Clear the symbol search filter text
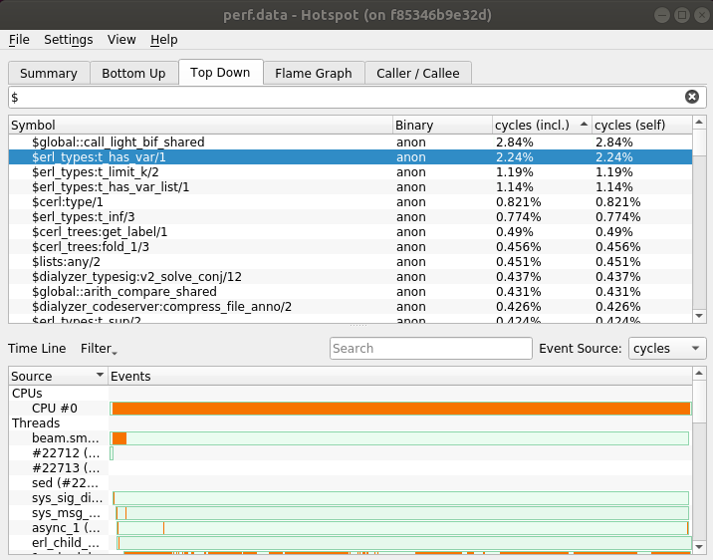This screenshot has height=560, width=713. (x=691, y=97)
